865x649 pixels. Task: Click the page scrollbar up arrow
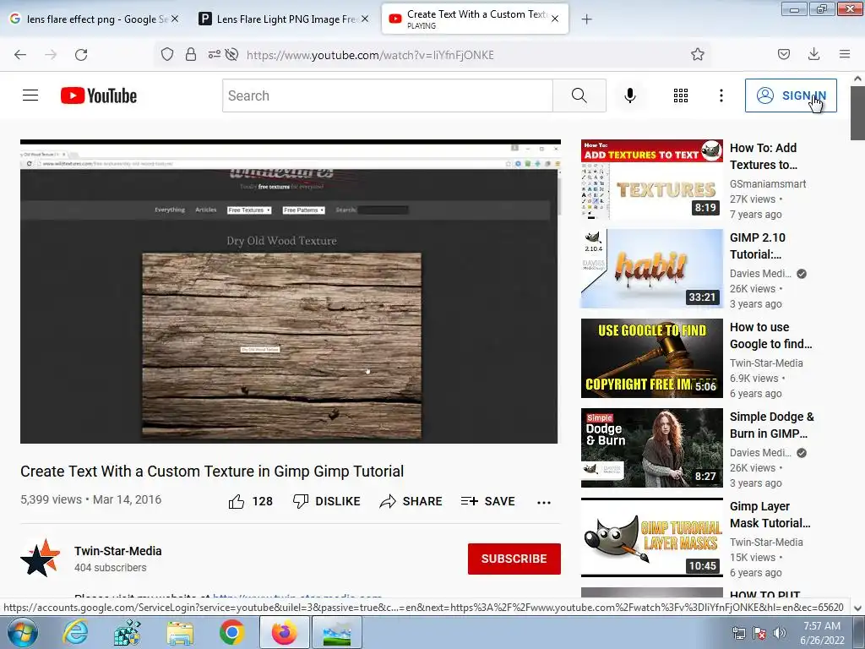coord(857,79)
